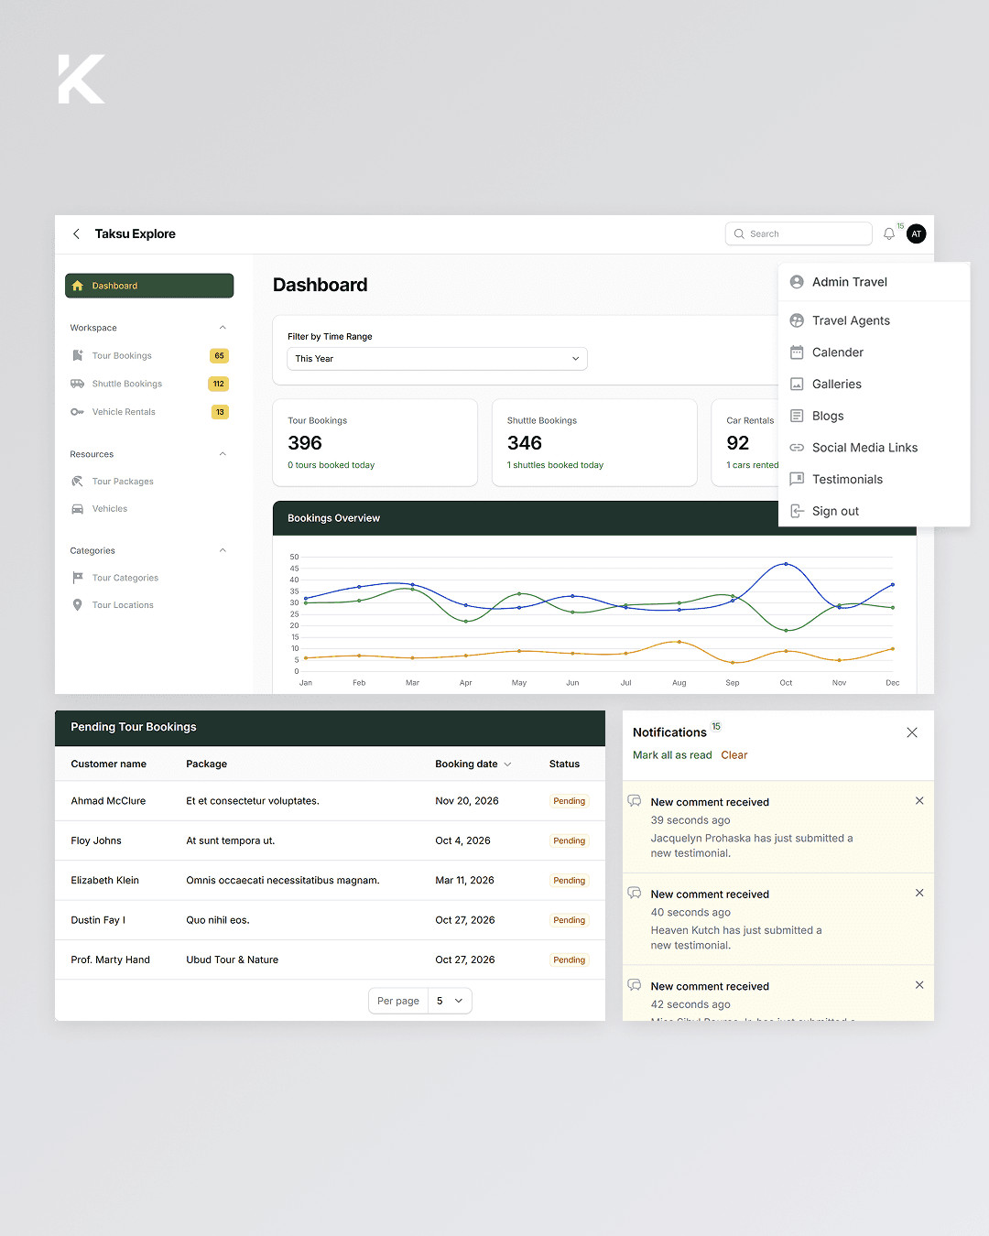The height and width of the screenshot is (1236, 989).
Task: Open the This Year time range dropdown
Action: coord(438,359)
